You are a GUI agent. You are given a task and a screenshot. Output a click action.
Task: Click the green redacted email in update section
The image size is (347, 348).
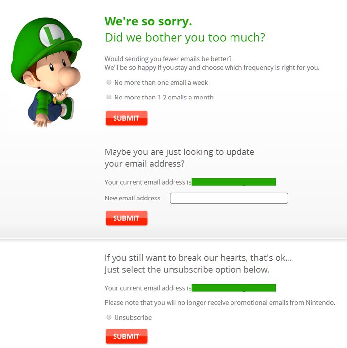(233, 182)
